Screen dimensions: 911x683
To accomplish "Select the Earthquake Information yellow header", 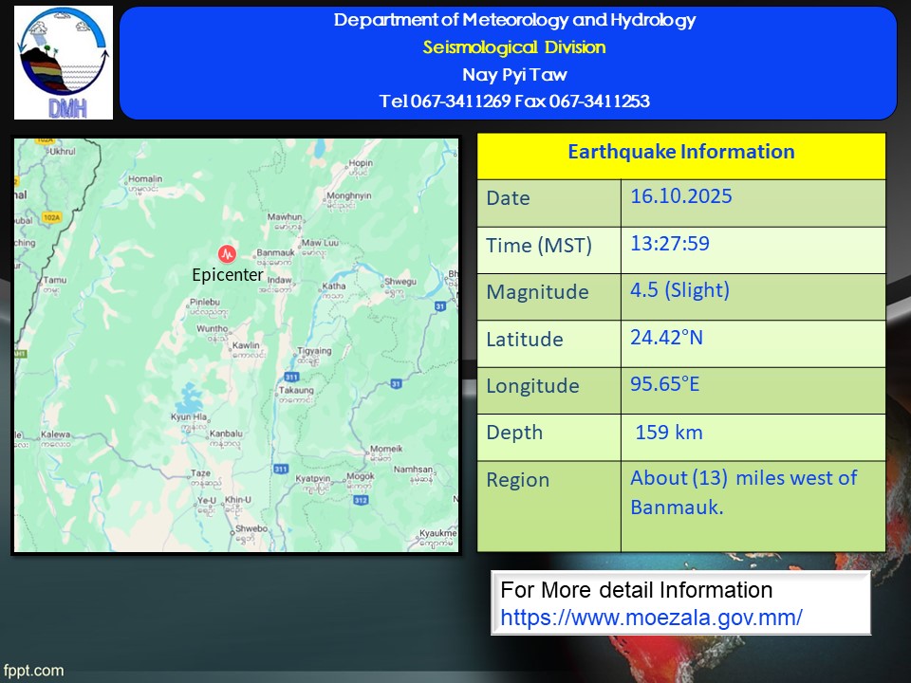I will click(680, 153).
